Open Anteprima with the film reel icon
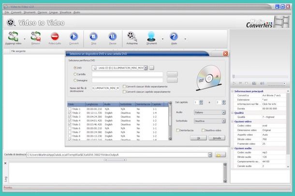 click(x=132, y=36)
